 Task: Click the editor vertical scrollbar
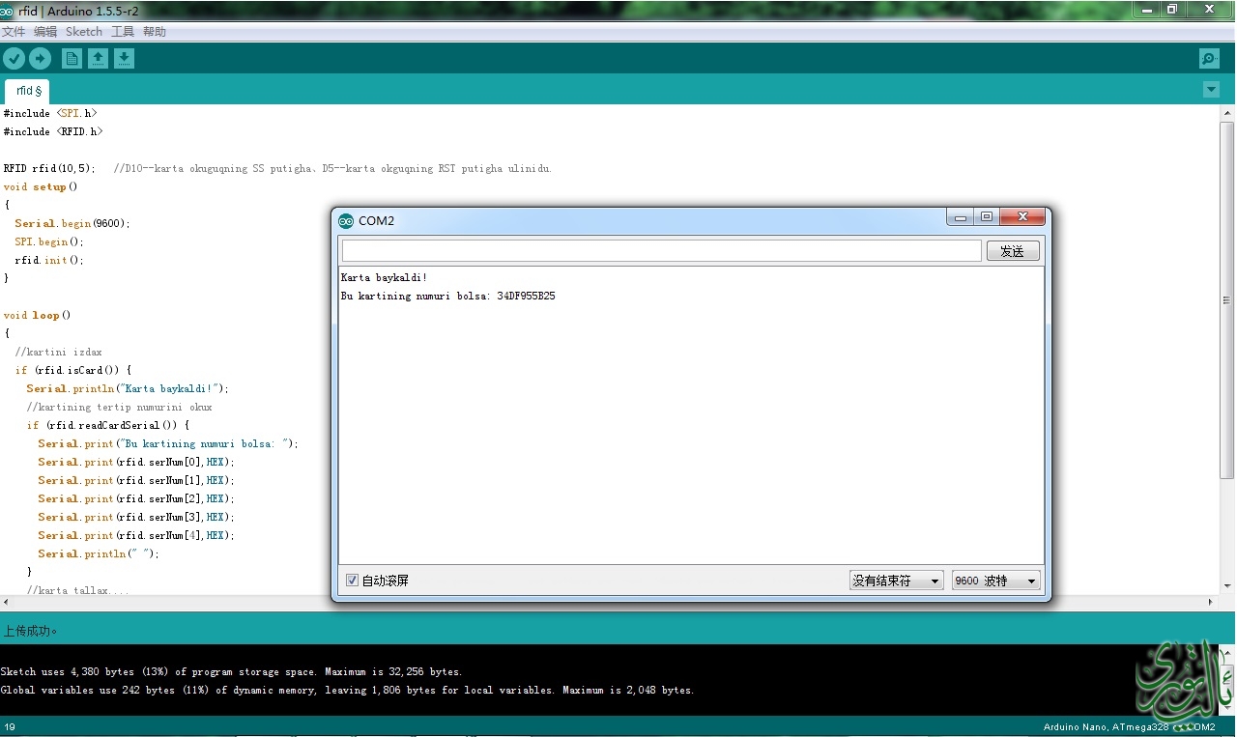point(1226,299)
